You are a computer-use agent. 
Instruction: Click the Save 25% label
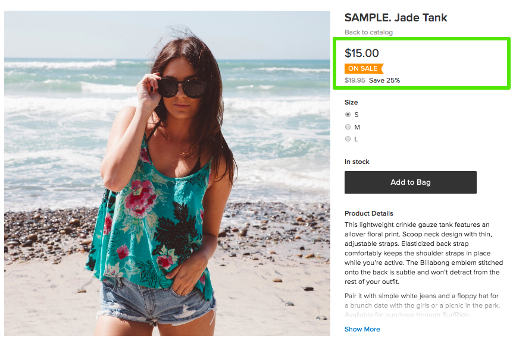pyautogui.click(x=384, y=80)
